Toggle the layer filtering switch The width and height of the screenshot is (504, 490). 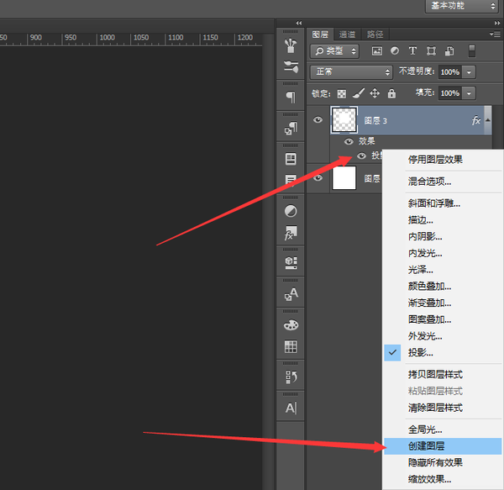pos(471,51)
